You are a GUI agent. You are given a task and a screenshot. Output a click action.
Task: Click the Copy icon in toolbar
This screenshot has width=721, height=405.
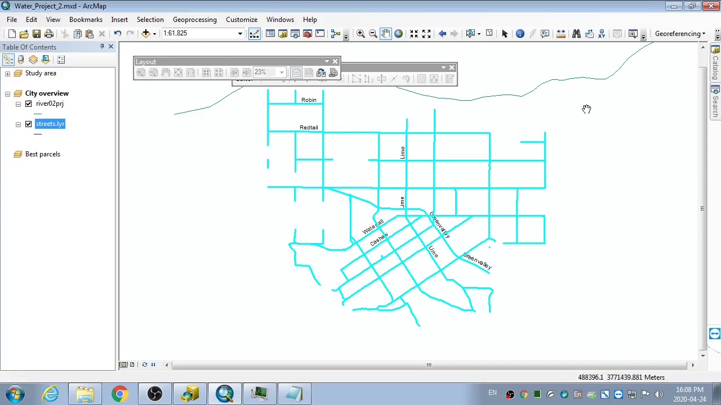coord(77,34)
